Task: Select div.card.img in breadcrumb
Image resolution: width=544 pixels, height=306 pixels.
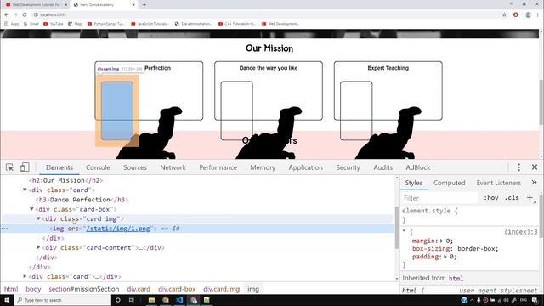Action: 221,289
